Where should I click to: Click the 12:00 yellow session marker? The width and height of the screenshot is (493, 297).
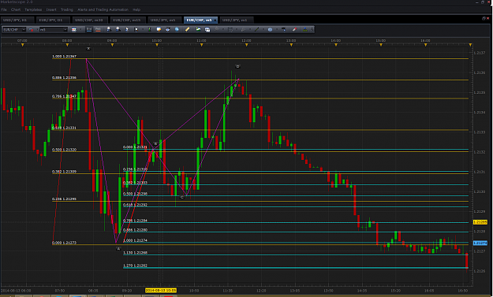point(246,45)
